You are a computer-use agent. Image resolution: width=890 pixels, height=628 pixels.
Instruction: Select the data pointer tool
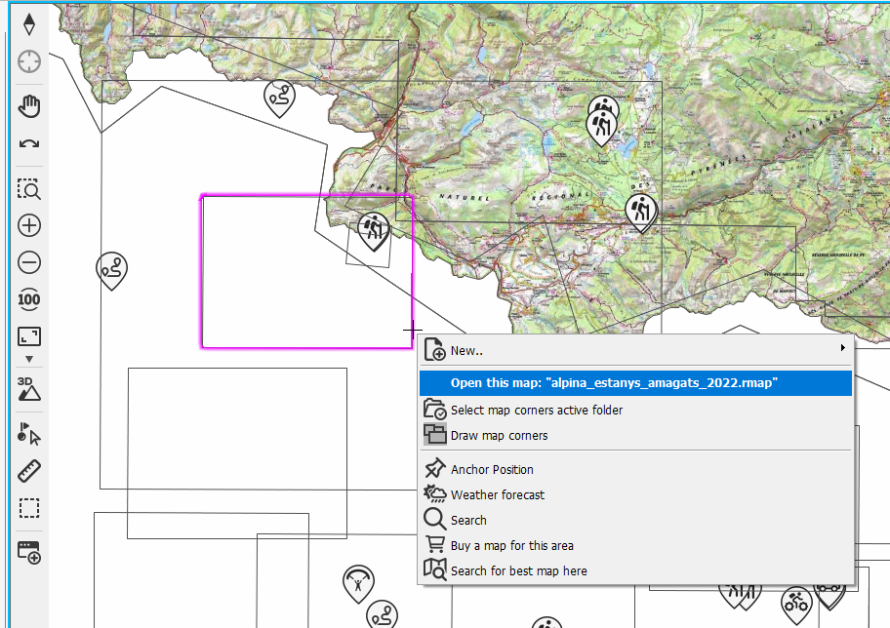28,433
